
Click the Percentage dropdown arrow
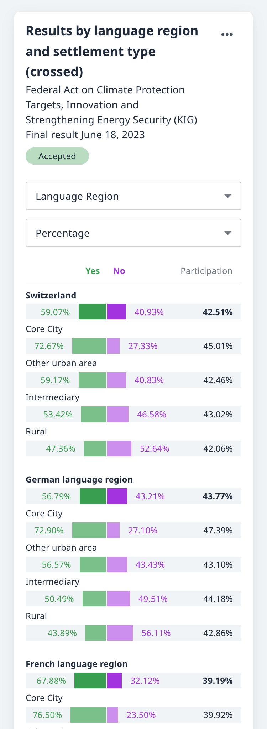228,233
